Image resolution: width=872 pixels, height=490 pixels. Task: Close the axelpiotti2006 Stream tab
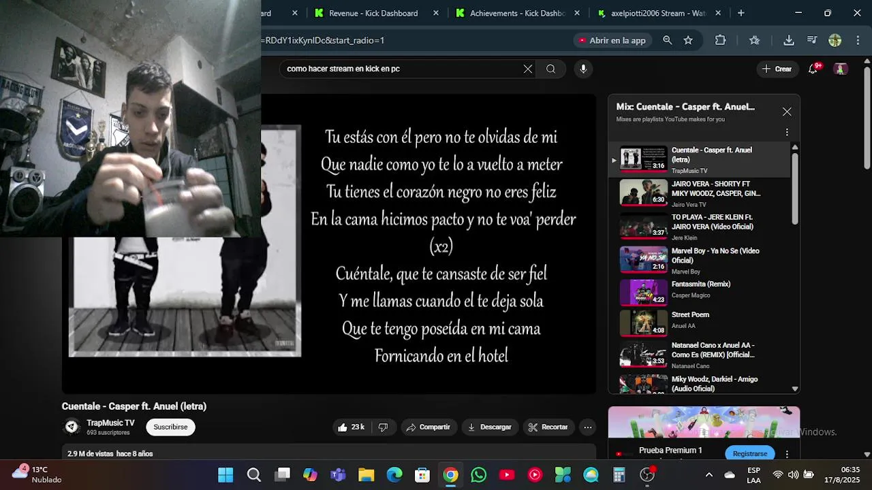tap(718, 13)
